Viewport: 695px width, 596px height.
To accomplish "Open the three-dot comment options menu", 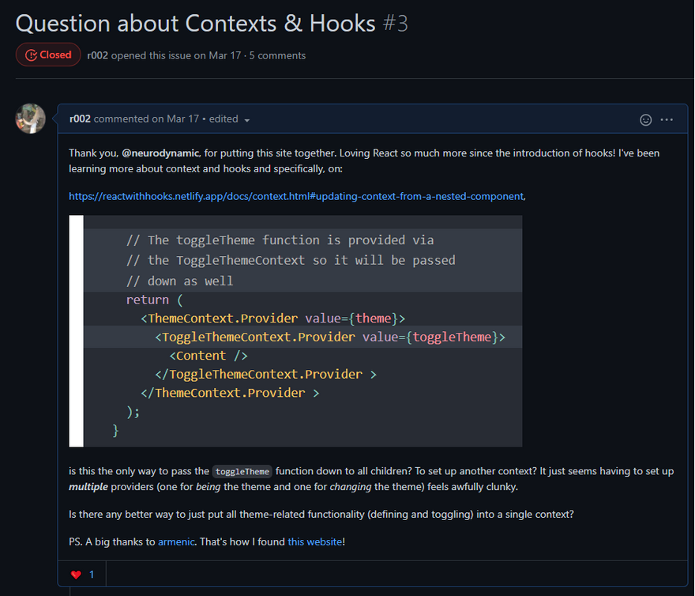I will 667,120.
